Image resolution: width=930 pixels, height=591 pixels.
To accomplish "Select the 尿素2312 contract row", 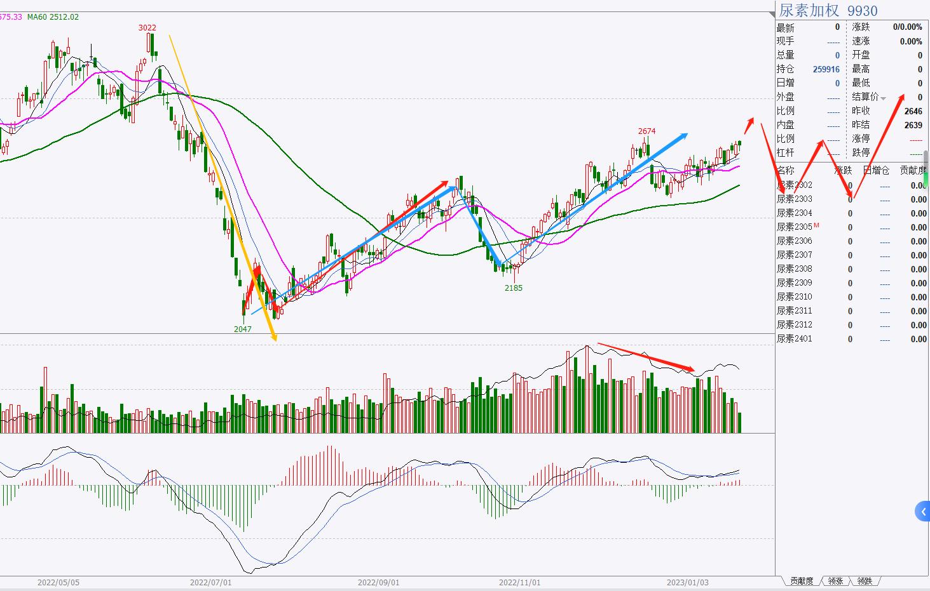I will pyautogui.click(x=794, y=325).
